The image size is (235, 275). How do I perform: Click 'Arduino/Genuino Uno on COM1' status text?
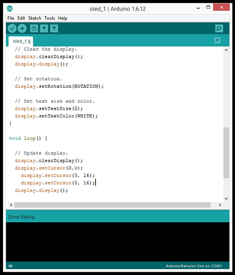point(194,266)
